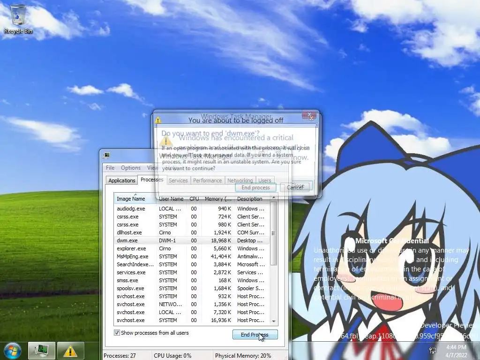
Task: Select the dwm.exe process row
Action: coord(192,240)
